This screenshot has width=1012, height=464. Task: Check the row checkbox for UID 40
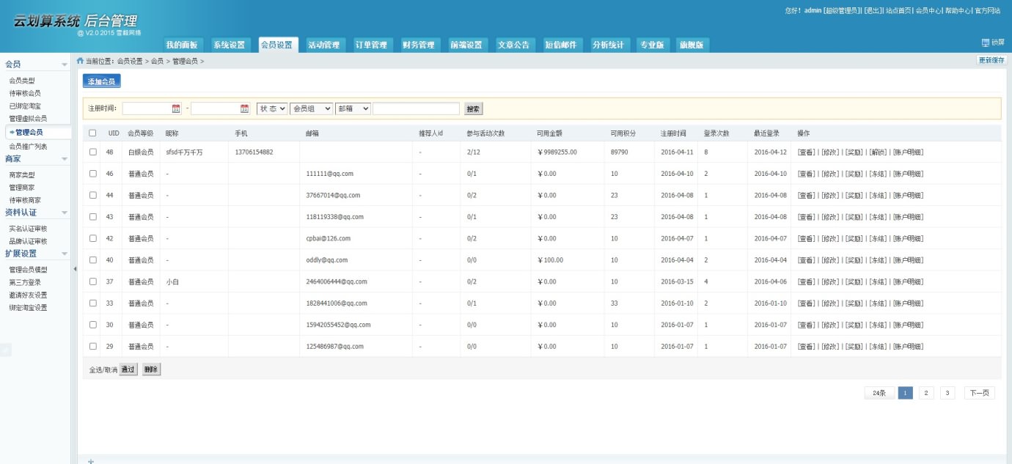click(92, 259)
